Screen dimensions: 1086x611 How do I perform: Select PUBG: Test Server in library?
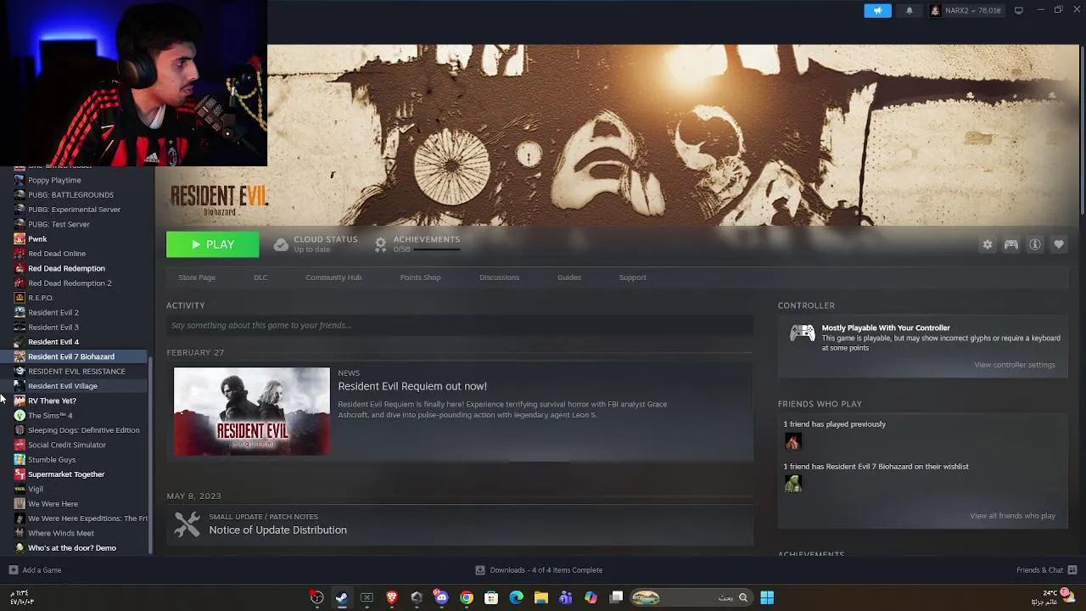59,224
